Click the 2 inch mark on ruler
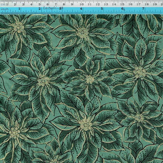Image resolution: width=163 pixels, height=163 pixels. pyautogui.click(x=40, y=9)
